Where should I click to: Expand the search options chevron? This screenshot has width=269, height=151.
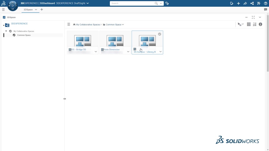161,3
